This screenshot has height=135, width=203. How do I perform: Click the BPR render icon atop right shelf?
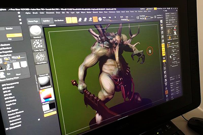tap(161, 22)
